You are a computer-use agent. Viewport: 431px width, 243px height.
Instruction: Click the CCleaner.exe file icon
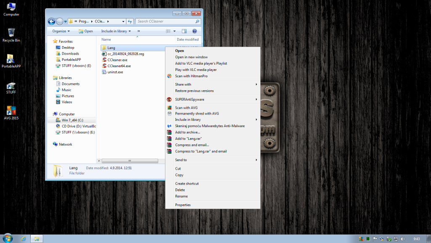(104, 60)
